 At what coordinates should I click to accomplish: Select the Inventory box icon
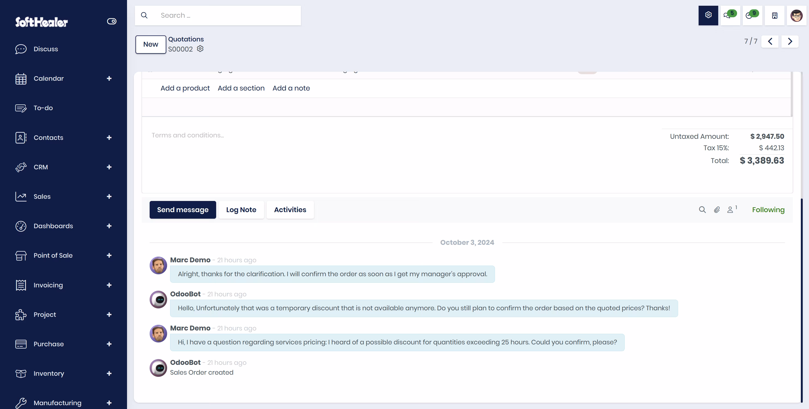[21, 374]
